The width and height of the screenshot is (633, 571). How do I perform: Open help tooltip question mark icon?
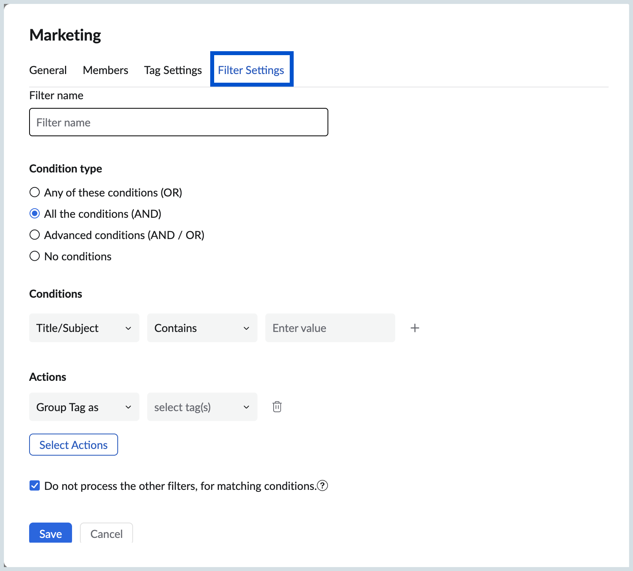(322, 486)
